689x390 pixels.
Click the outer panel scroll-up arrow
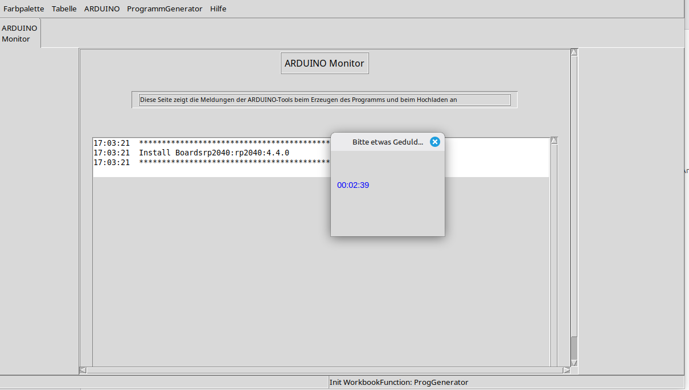[x=574, y=52]
